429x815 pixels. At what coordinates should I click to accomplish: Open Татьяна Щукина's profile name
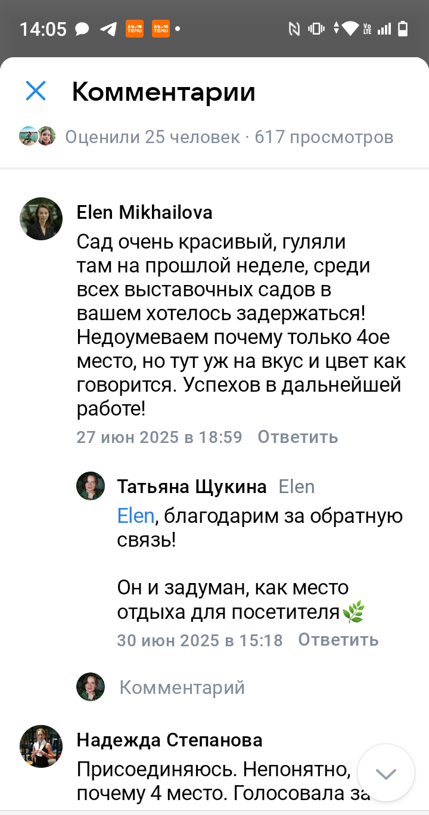(x=192, y=486)
